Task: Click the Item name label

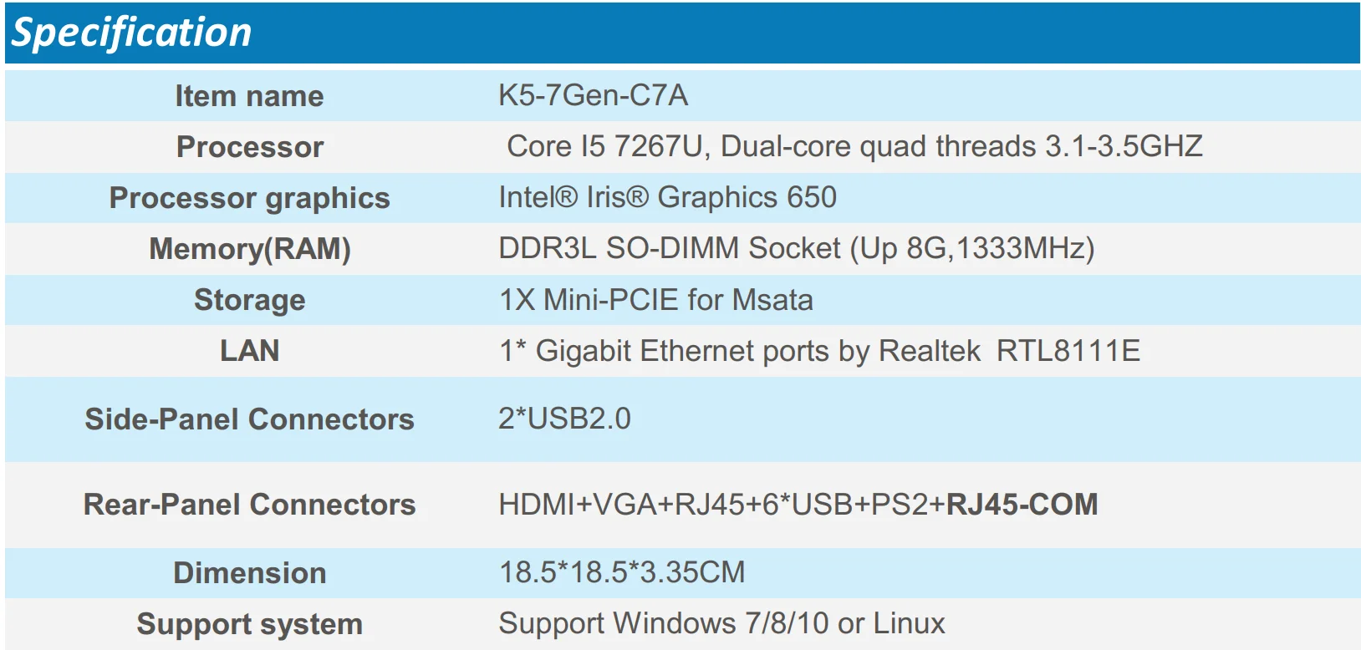Action: [249, 96]
